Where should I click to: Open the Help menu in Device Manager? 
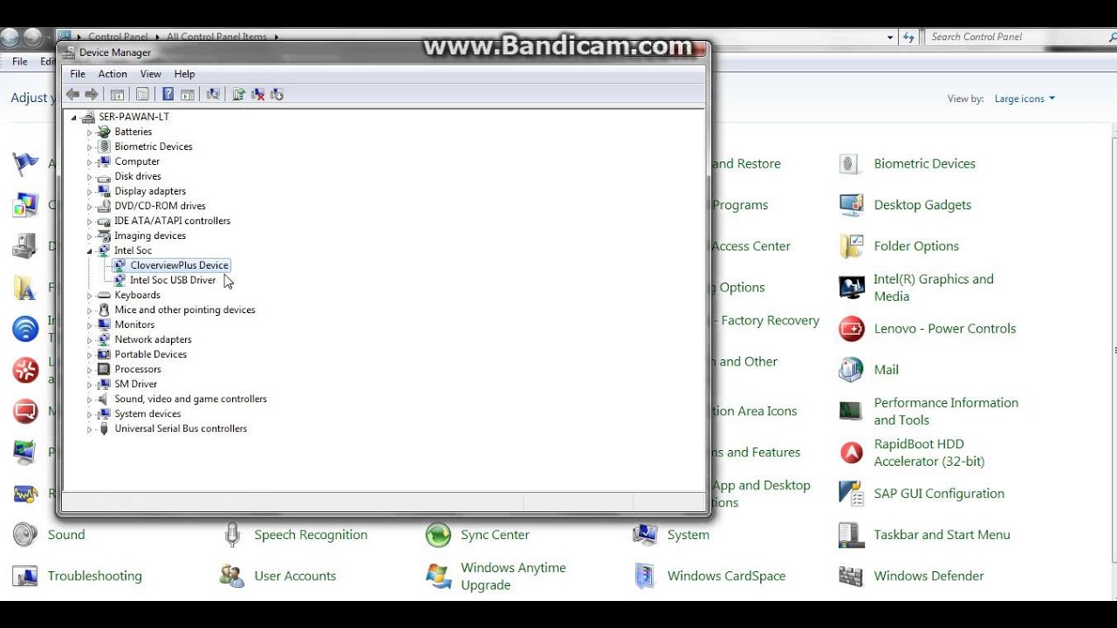pyautogui.click(x=184, y=74)
